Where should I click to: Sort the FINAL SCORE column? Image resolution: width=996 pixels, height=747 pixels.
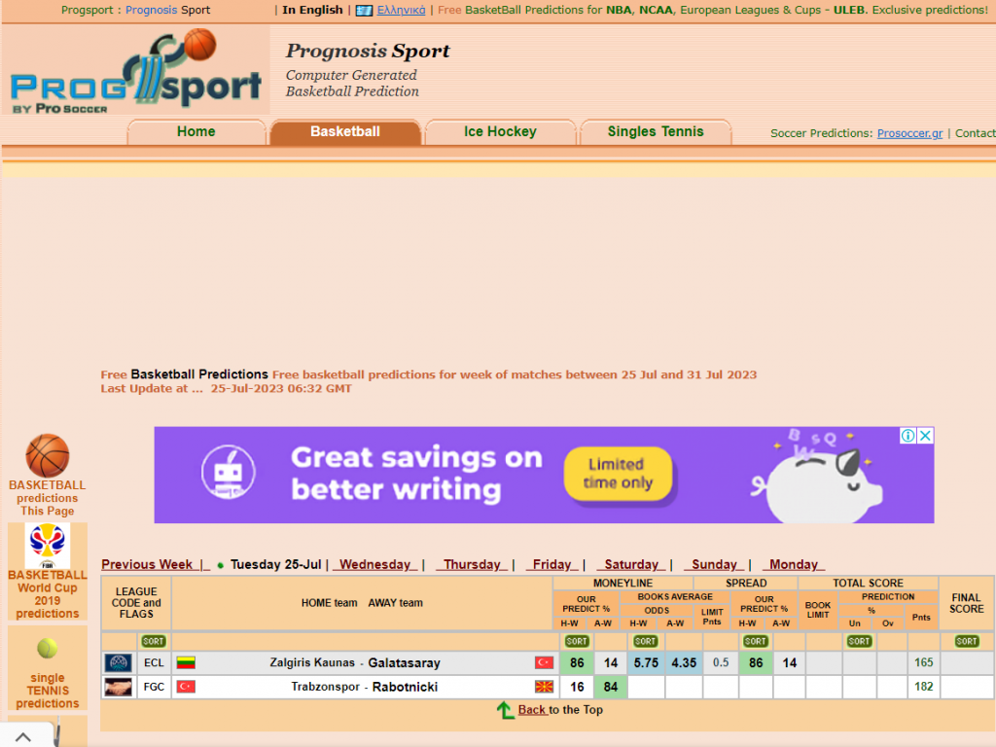pos(965,641)
